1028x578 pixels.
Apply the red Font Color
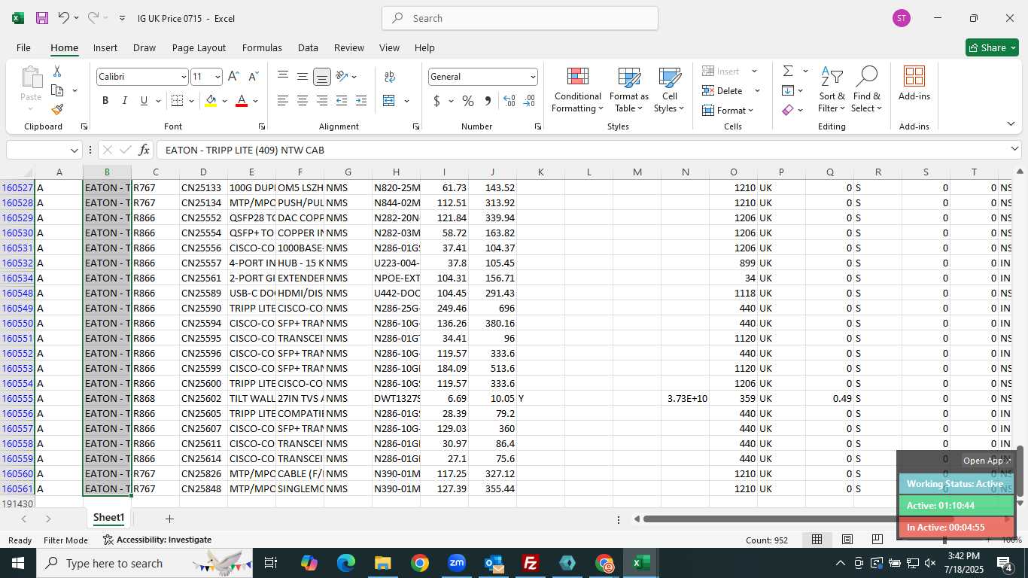pos(242,101)
